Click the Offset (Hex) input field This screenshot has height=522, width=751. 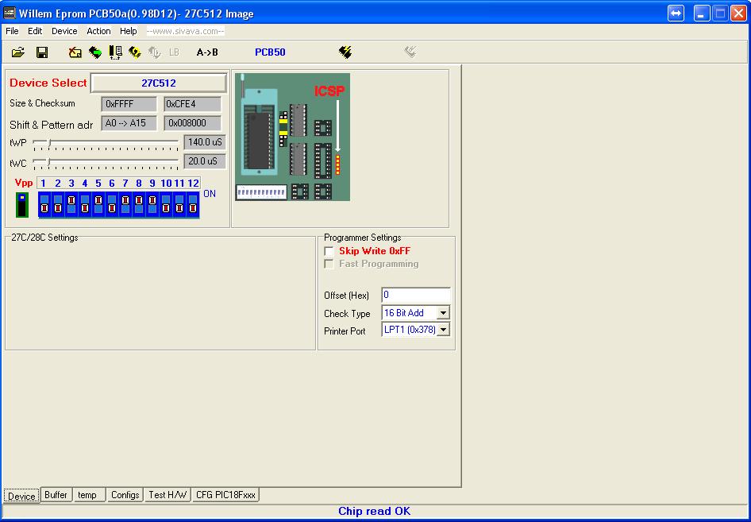tap(415, 296)
